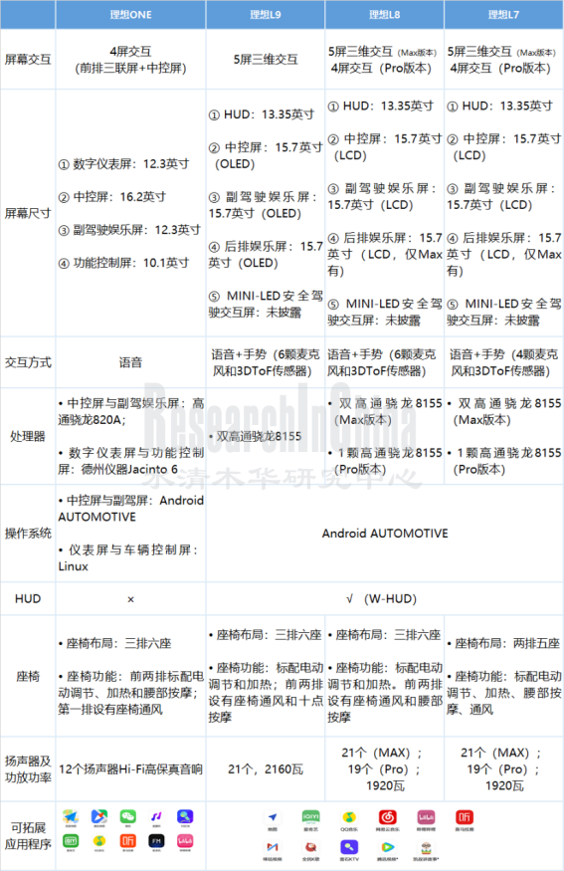Screen dimensions: 564x871
Task: Click the purple music-notes app icon
Action: (156, 816)
